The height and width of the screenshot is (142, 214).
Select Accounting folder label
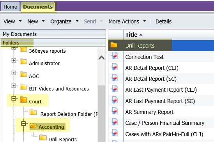[x=51, y=127]
